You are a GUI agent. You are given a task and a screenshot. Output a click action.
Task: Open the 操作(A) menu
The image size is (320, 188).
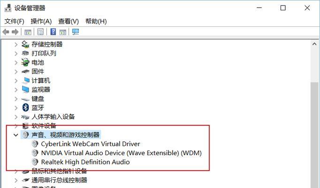41,21
